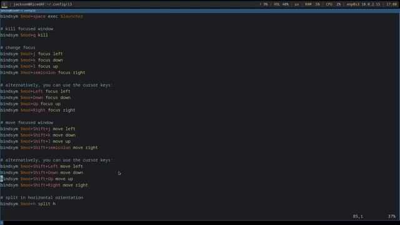Image resolution: width=400 pixels, height=225 pixels.
Task: Click the '$launcher' variable
Action: 72,16
